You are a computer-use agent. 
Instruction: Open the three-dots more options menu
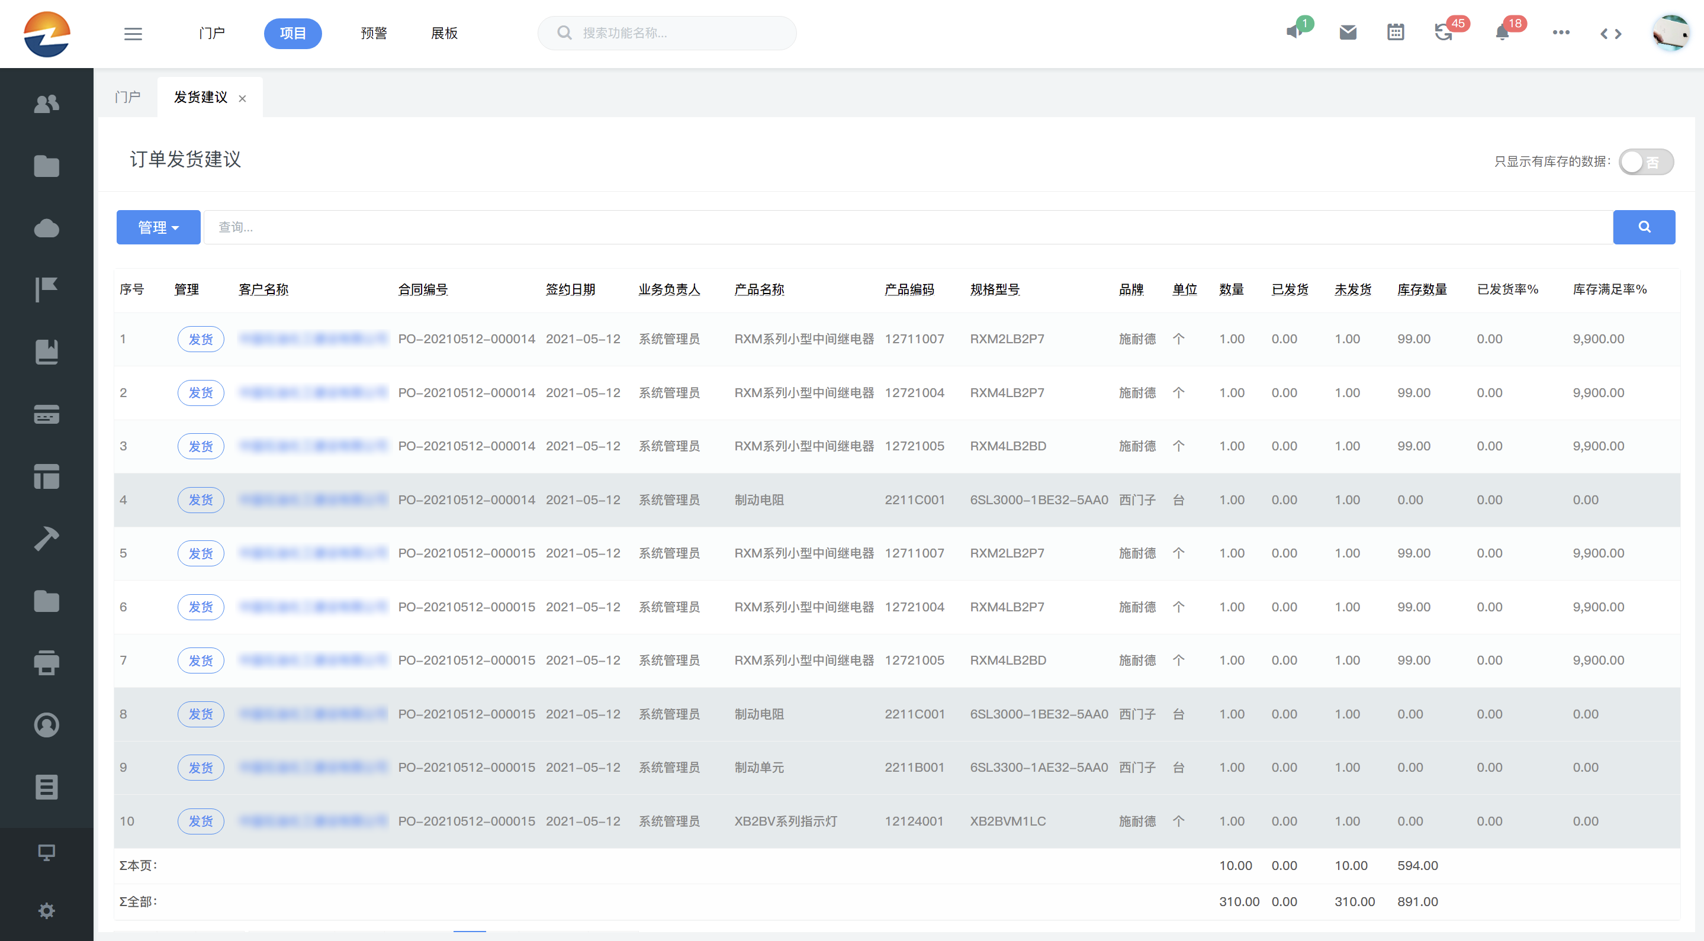pyautogui.click(x=1561, y=33)
